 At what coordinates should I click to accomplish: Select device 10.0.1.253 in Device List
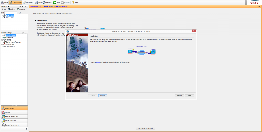[x=10, y=15]
